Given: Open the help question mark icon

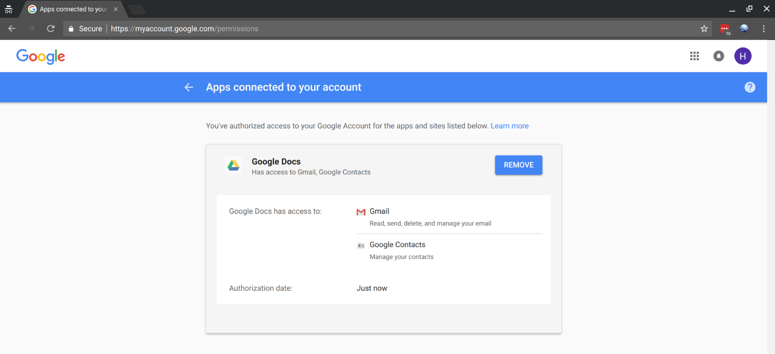Looking at the screenshot, I should coord(750,87).
